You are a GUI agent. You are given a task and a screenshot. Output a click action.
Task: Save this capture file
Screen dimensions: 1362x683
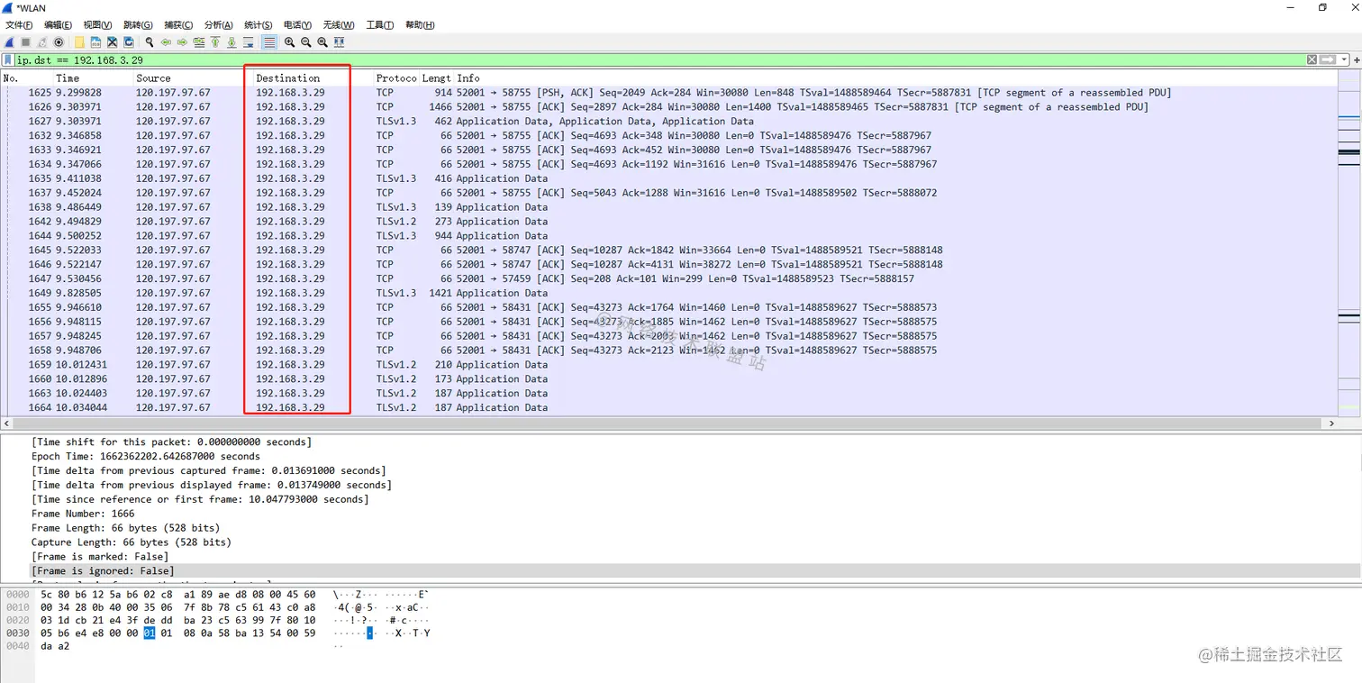coord(95,42)
